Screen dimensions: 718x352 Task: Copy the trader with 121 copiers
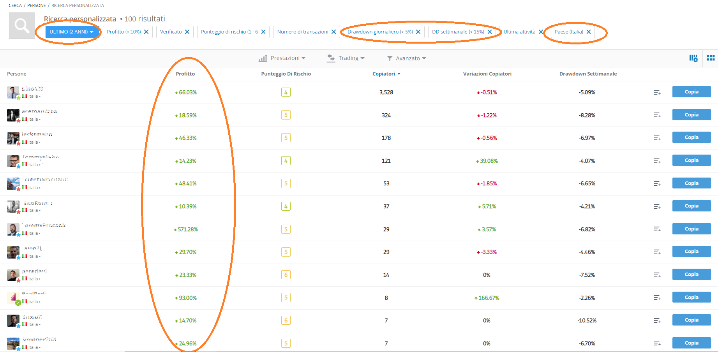[692, 160]
